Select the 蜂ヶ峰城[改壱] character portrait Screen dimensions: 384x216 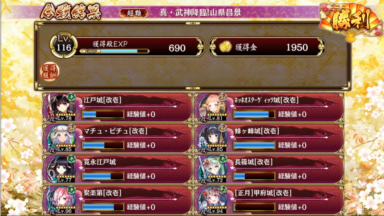point(212,138)
